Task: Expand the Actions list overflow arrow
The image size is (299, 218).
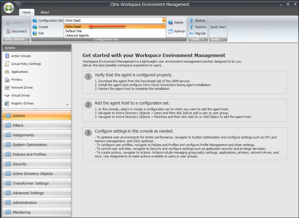Action: click(x=68, y=105)
